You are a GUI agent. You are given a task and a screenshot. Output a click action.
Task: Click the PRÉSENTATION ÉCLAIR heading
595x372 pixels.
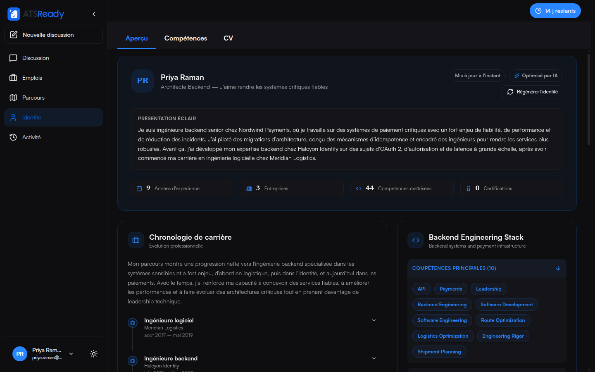(x=167, y=119)
